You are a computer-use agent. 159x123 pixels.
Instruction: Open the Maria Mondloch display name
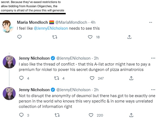(32, 22)
